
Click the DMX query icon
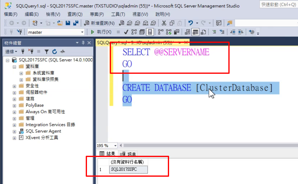pyautogui.click(x=137, y=23)
